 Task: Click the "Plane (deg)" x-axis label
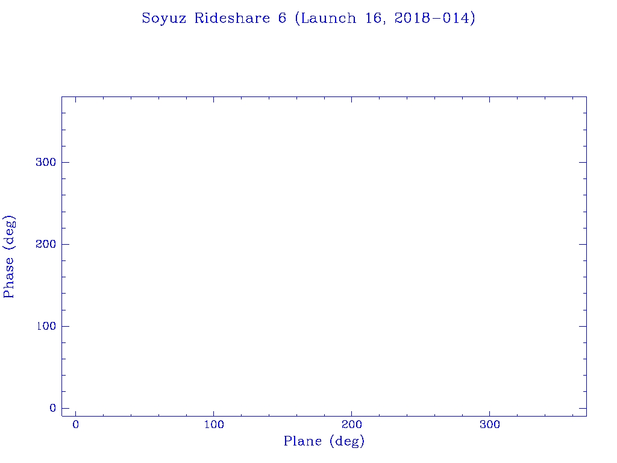(324, 442)
